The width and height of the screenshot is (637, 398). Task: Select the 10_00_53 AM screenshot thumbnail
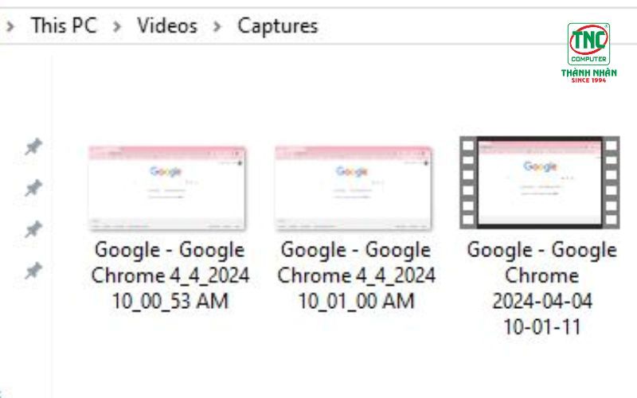(167, 188)
